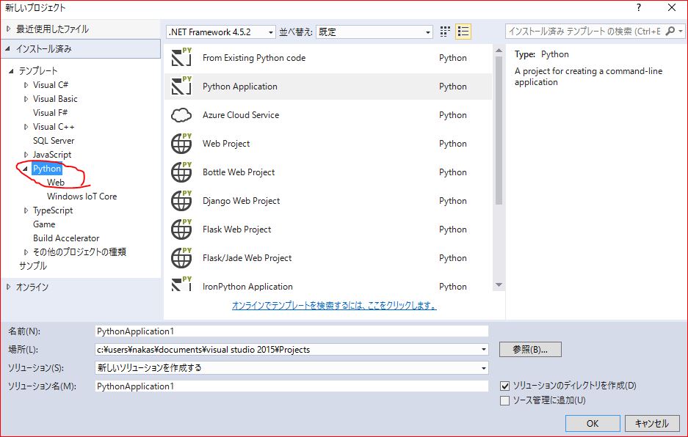Click the installed template search box
Viewport: 688px width, 437px height.
(585, 31)
